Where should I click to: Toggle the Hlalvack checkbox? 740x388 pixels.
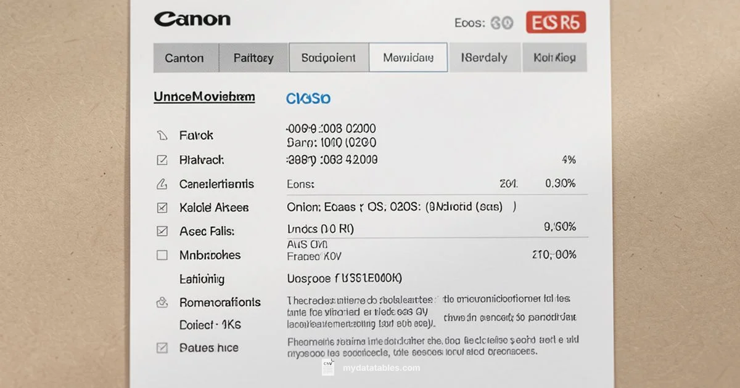162,160
